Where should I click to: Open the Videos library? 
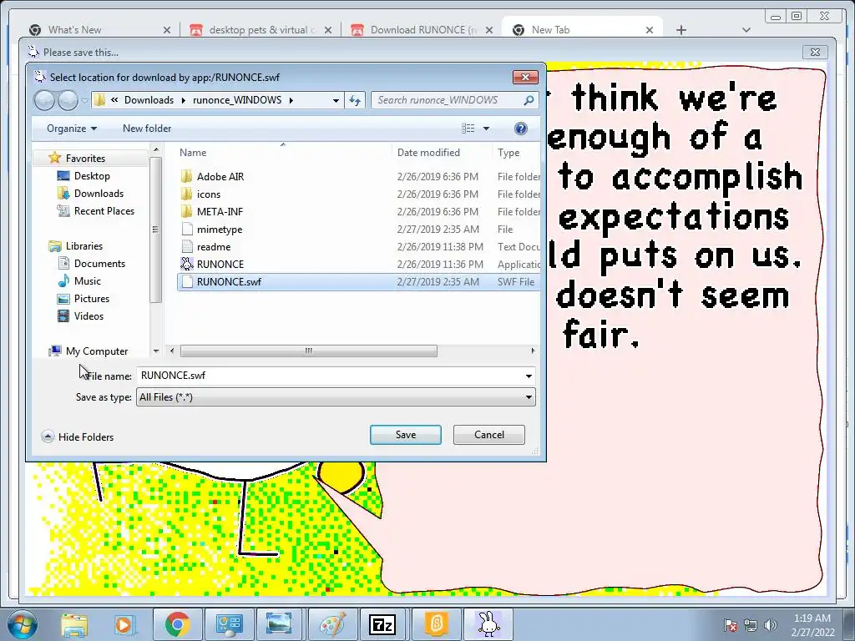[81, 315]
